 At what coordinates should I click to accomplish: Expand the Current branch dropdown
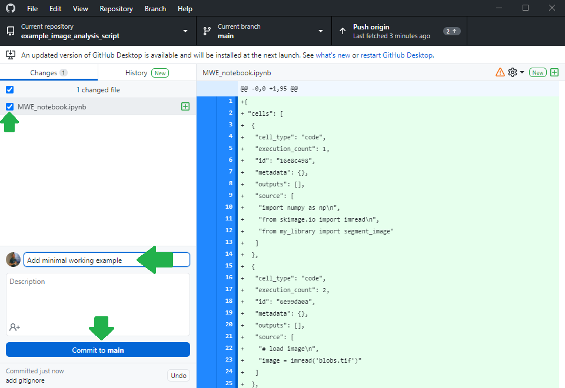point(264,31)
